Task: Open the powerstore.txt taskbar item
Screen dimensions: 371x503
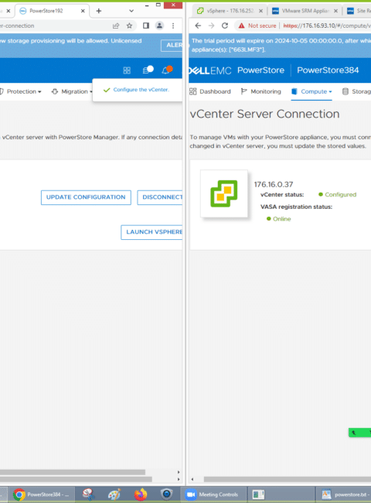Action: click(344, 494)
